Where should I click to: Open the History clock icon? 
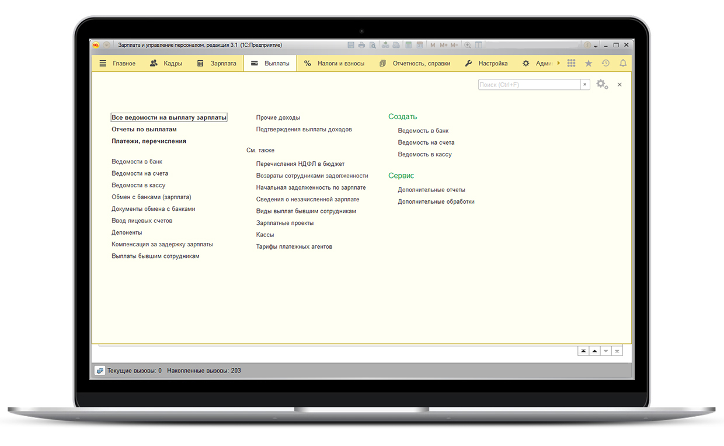point(605,63)
